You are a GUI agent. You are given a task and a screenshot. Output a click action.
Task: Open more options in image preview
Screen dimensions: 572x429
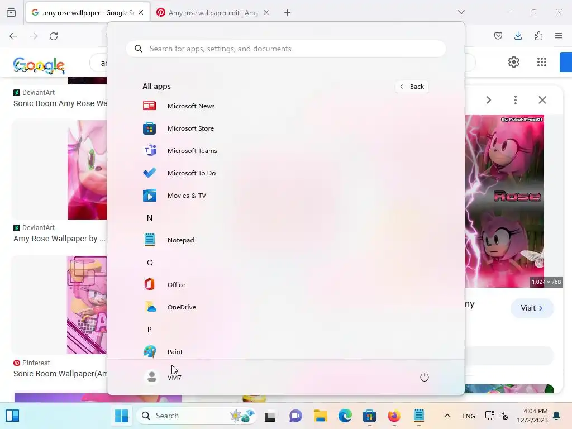[x=516, y=100]
